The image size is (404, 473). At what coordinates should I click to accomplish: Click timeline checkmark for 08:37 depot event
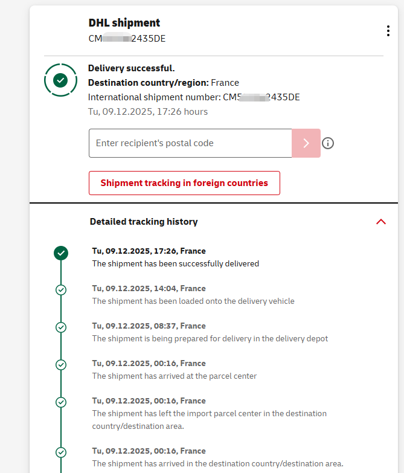click(x=61, y=327)
